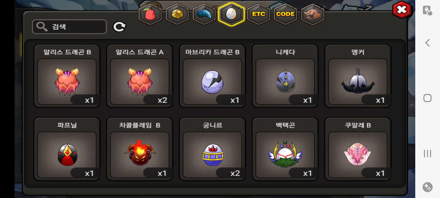Image resolution: width=440 pixels, height=198 pixels.
Task: Open the ETC category tab
Action: 258,14
